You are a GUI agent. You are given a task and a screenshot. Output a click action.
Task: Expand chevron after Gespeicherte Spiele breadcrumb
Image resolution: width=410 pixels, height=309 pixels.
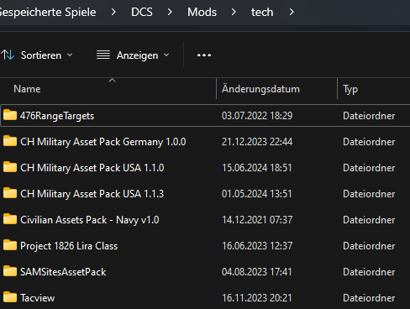point(113,12)
